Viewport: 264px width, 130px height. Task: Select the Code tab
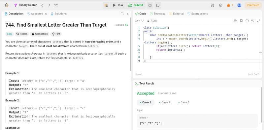pyautogui.click(x=141, y=14)
